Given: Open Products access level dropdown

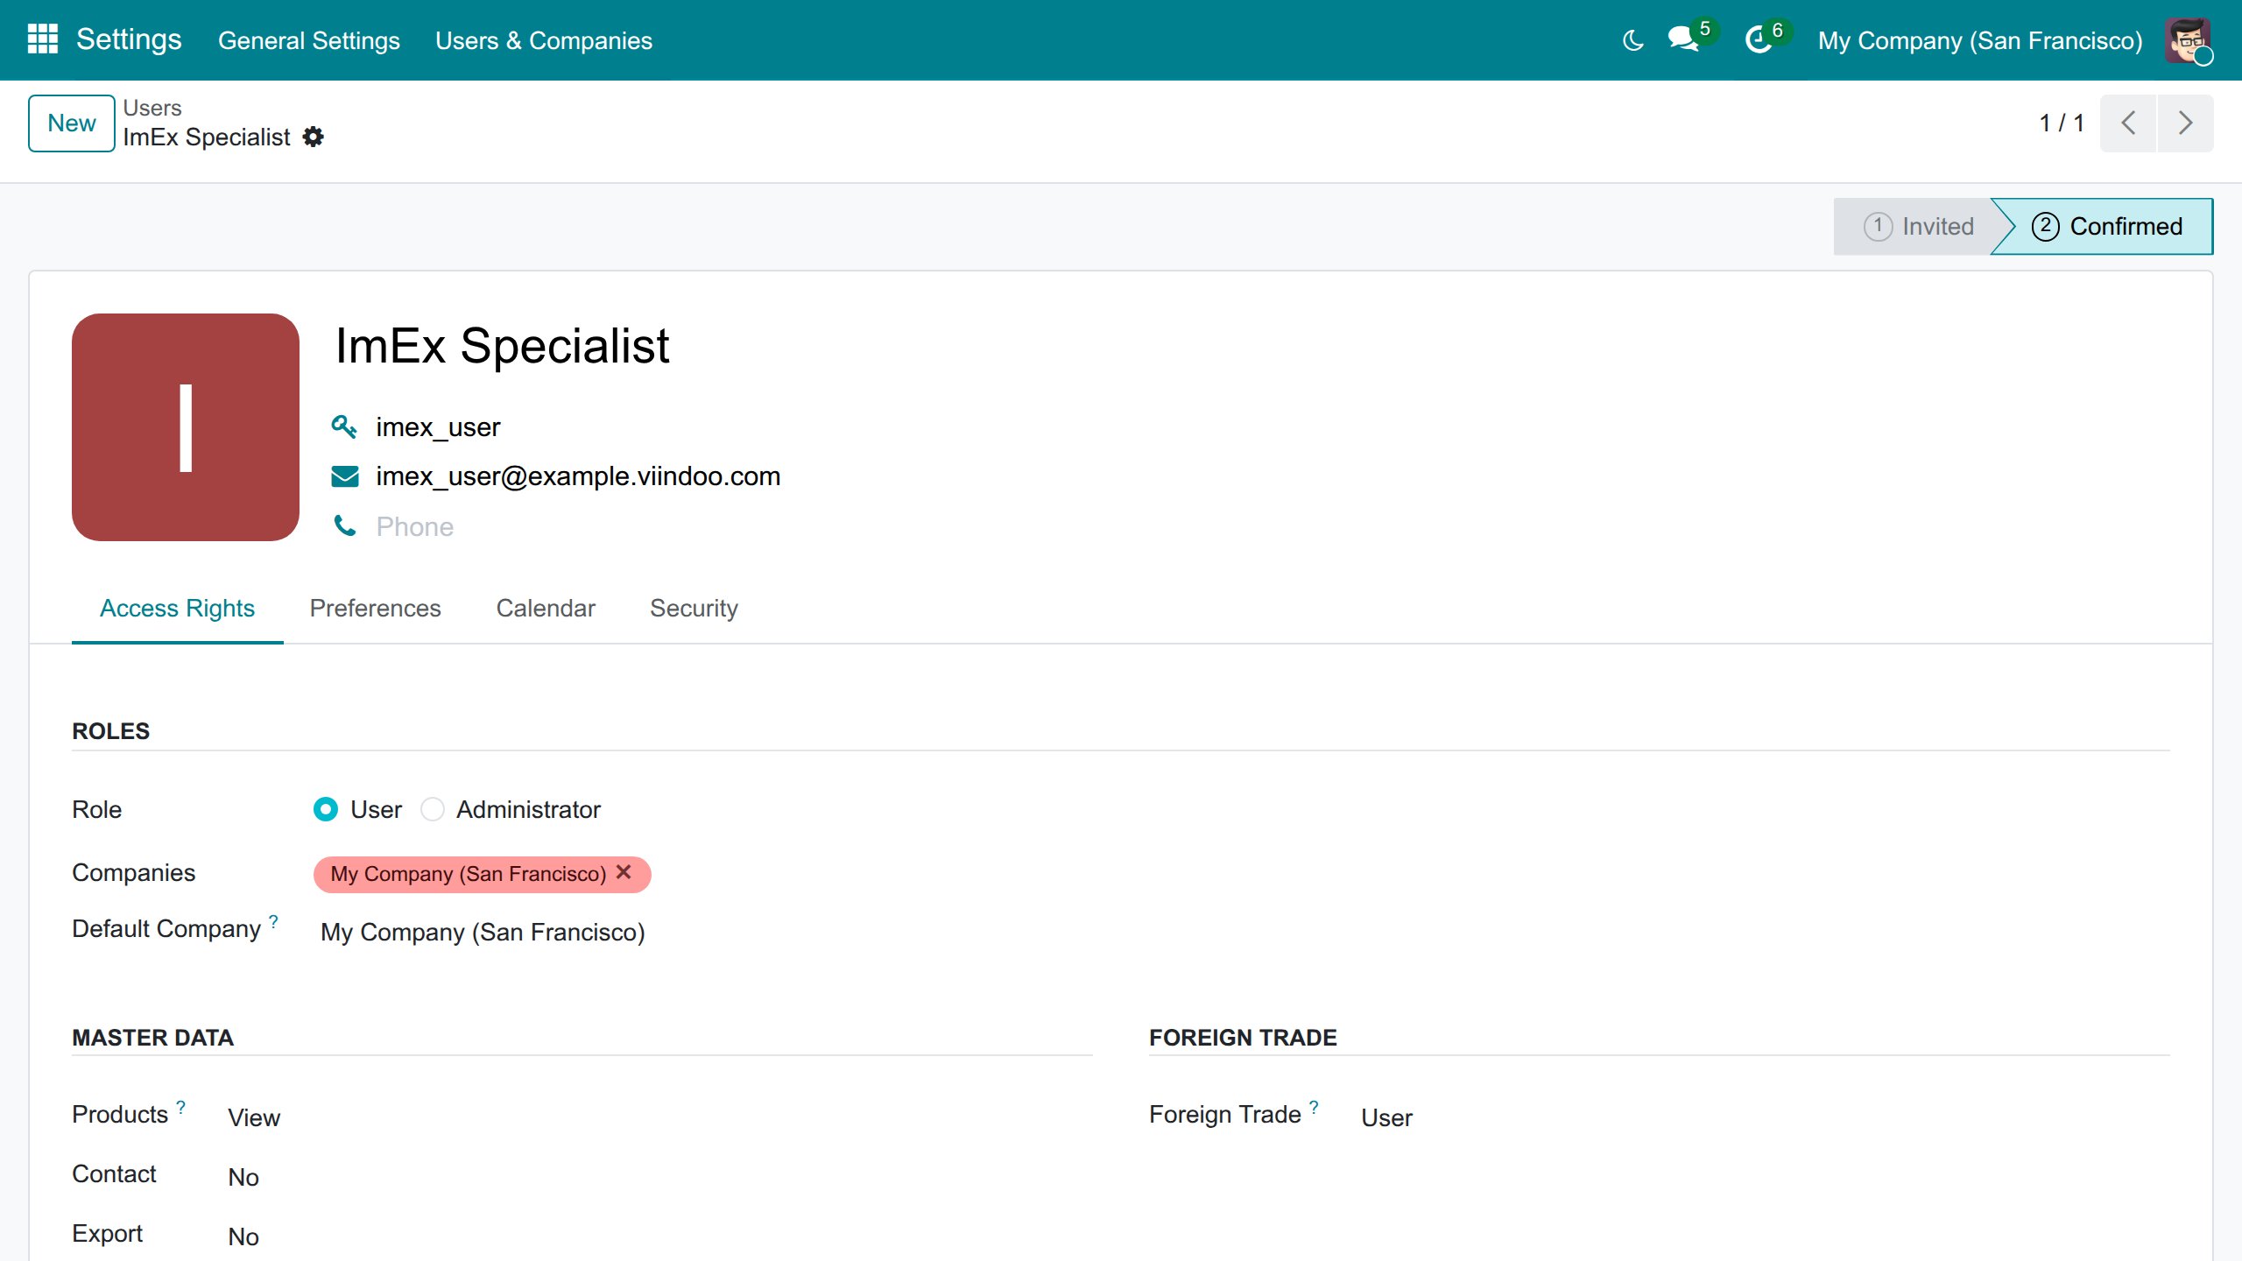Looking at the screenshot, I should (657, 1117).
